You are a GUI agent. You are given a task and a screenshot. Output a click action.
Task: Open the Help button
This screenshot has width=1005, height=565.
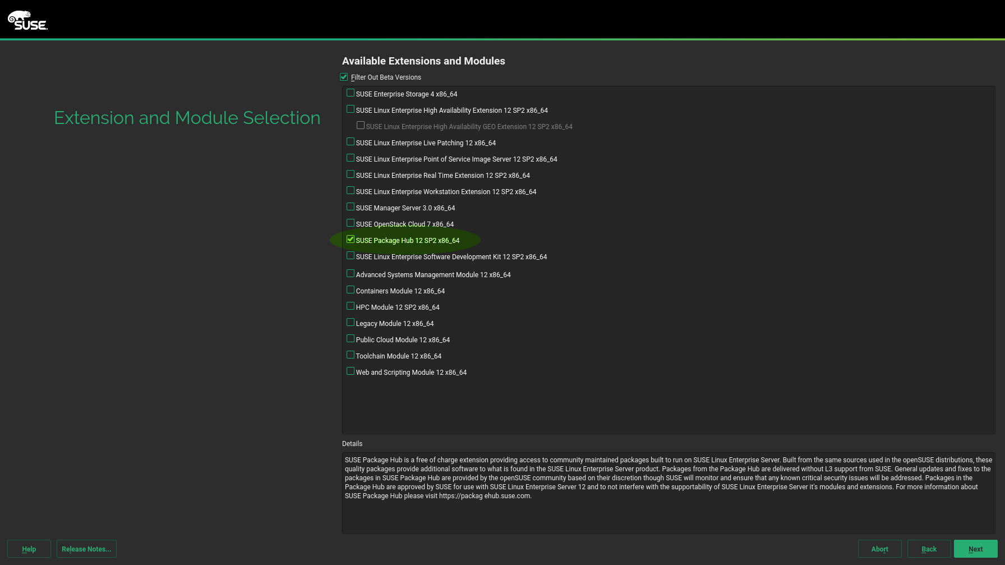coord(29,549)
